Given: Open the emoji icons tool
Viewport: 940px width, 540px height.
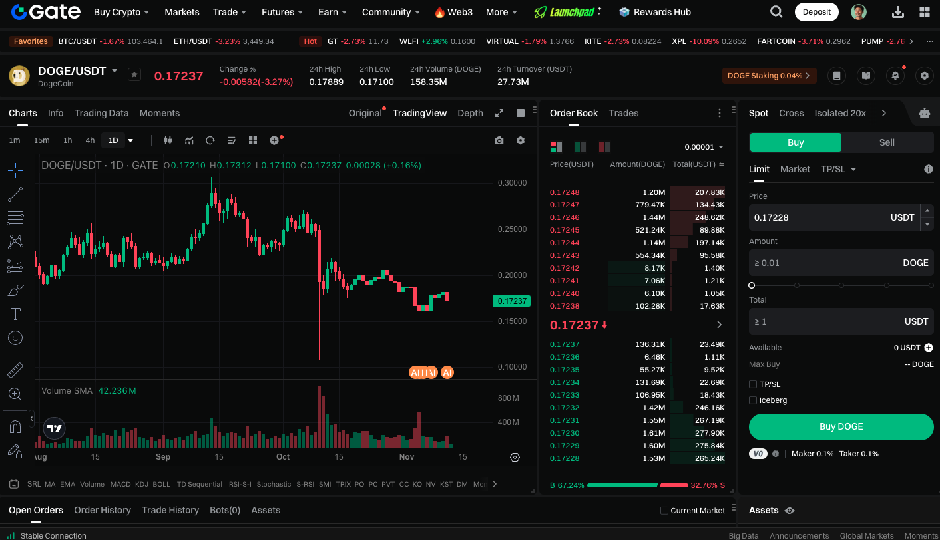Looking at the screenshot, I should point(15,338).
